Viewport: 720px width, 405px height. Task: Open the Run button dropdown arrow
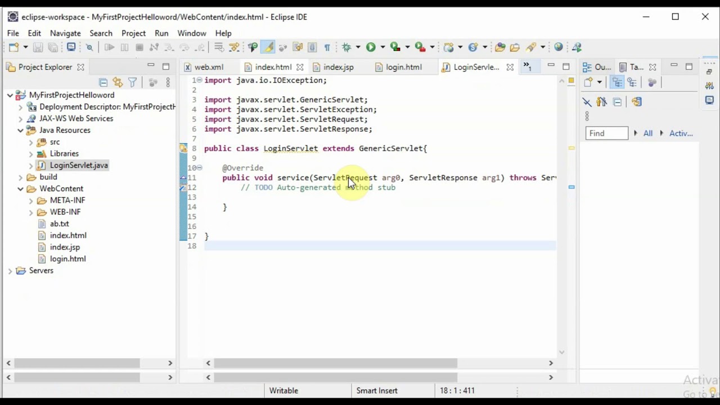(382, 47)
